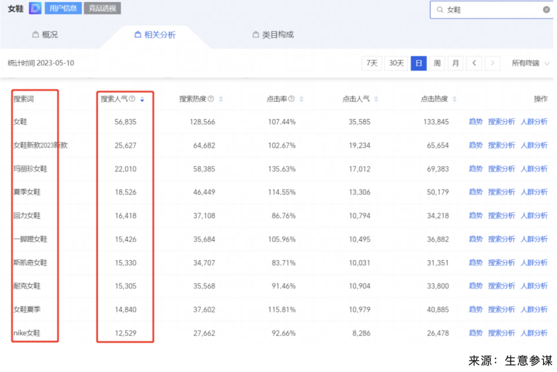Viewport: 557px width, 372px height.
Task: Click the 点击热度 value 26,478
Action: tap(438, 333)
